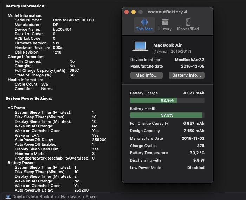Click MacBook Air model name in coconutBattery
The height and width of the screenshot is (200, 246).
[x=167, y=45]
